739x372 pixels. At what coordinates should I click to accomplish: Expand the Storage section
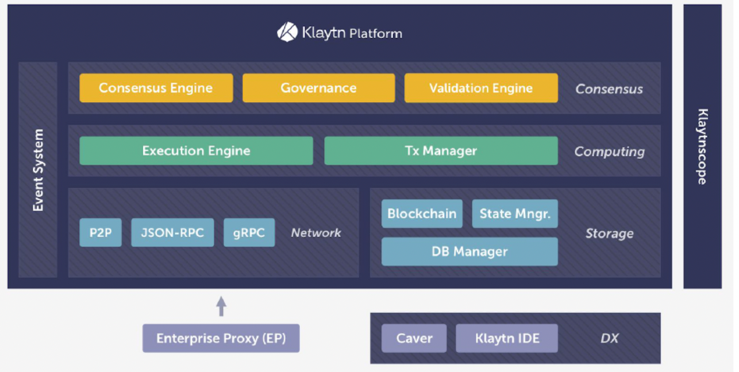point(609,234)
